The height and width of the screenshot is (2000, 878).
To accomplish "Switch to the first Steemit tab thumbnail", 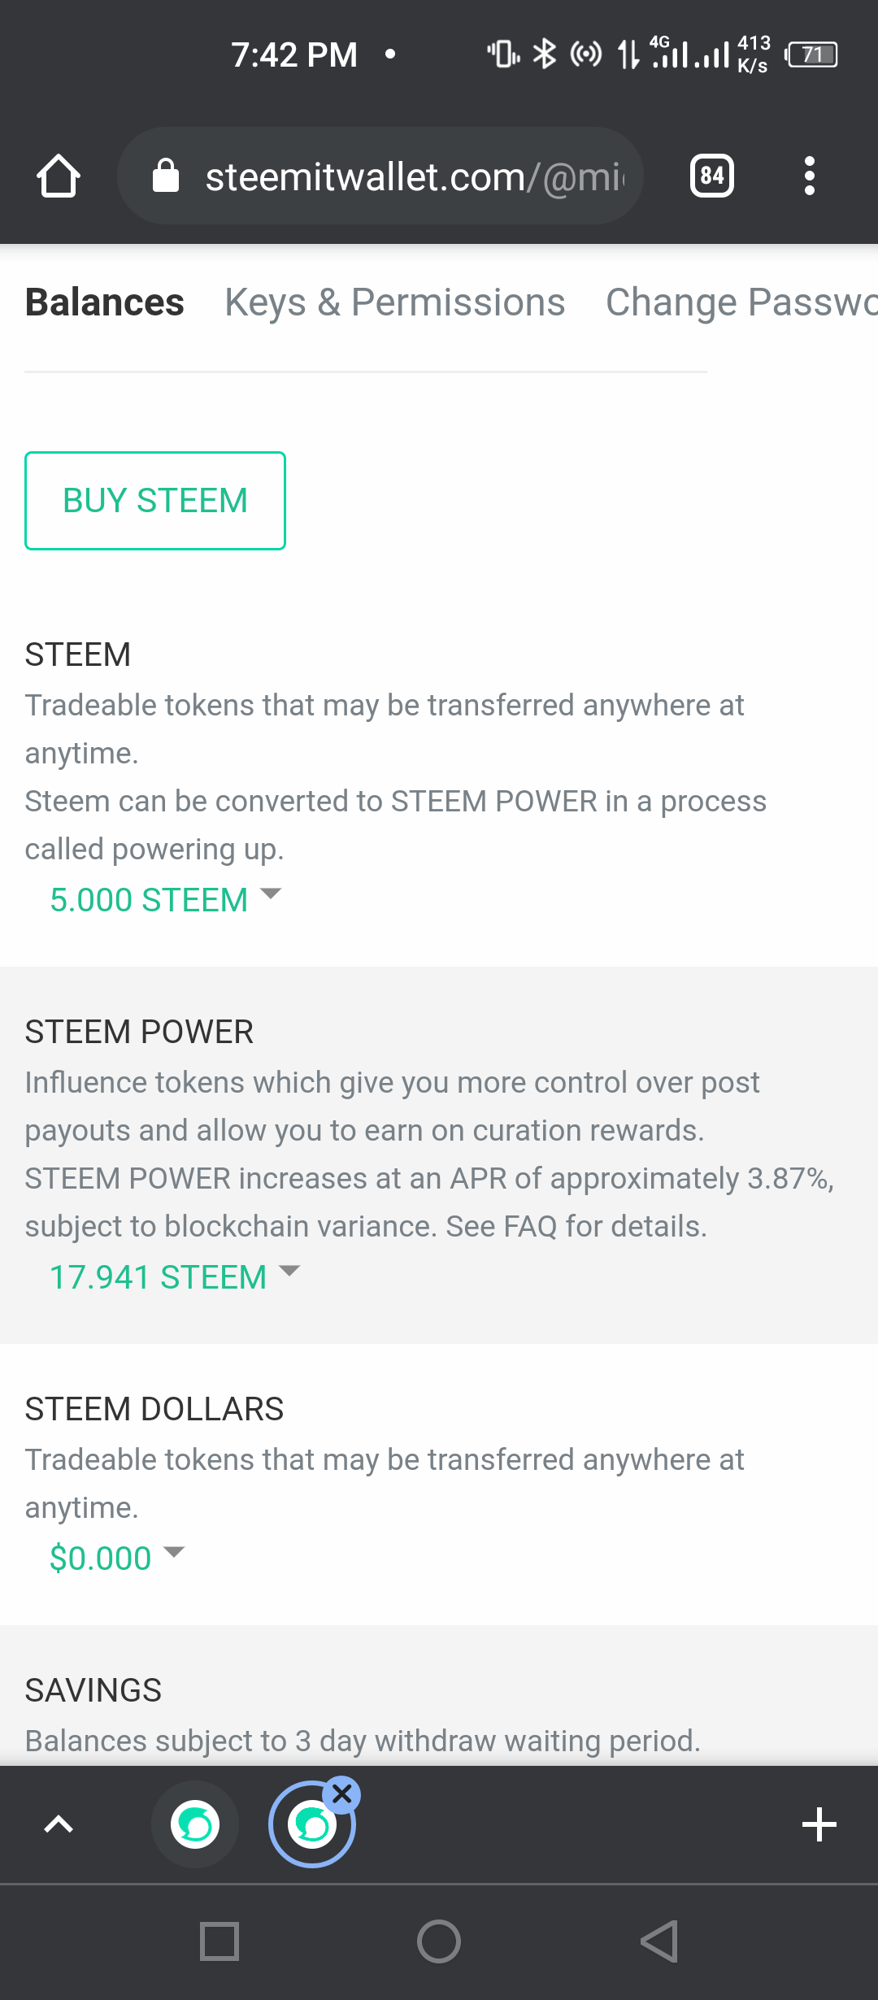I will coord(195,1825).
